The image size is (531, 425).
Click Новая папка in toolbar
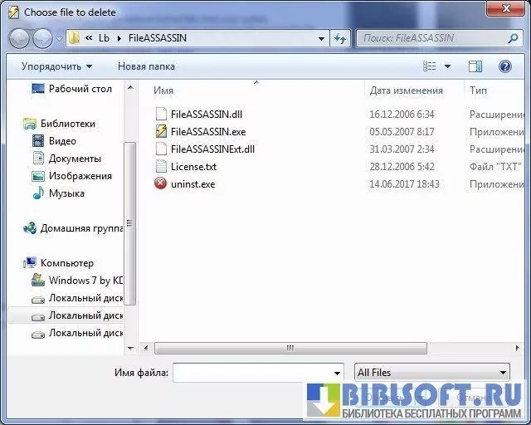(146, 66)
